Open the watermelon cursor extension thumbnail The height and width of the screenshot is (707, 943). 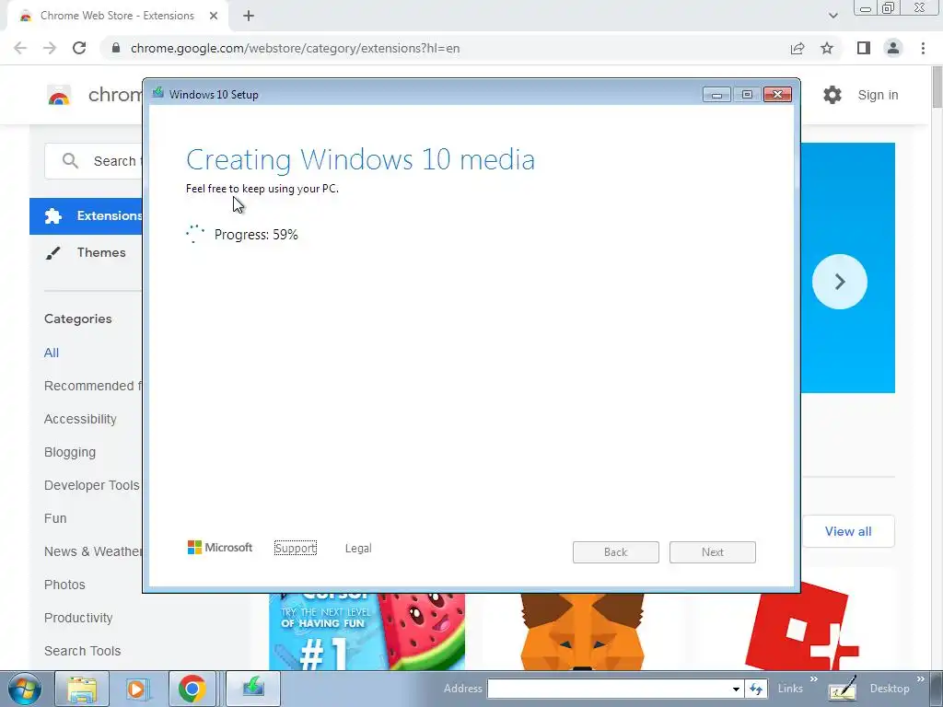coord(367,632)
